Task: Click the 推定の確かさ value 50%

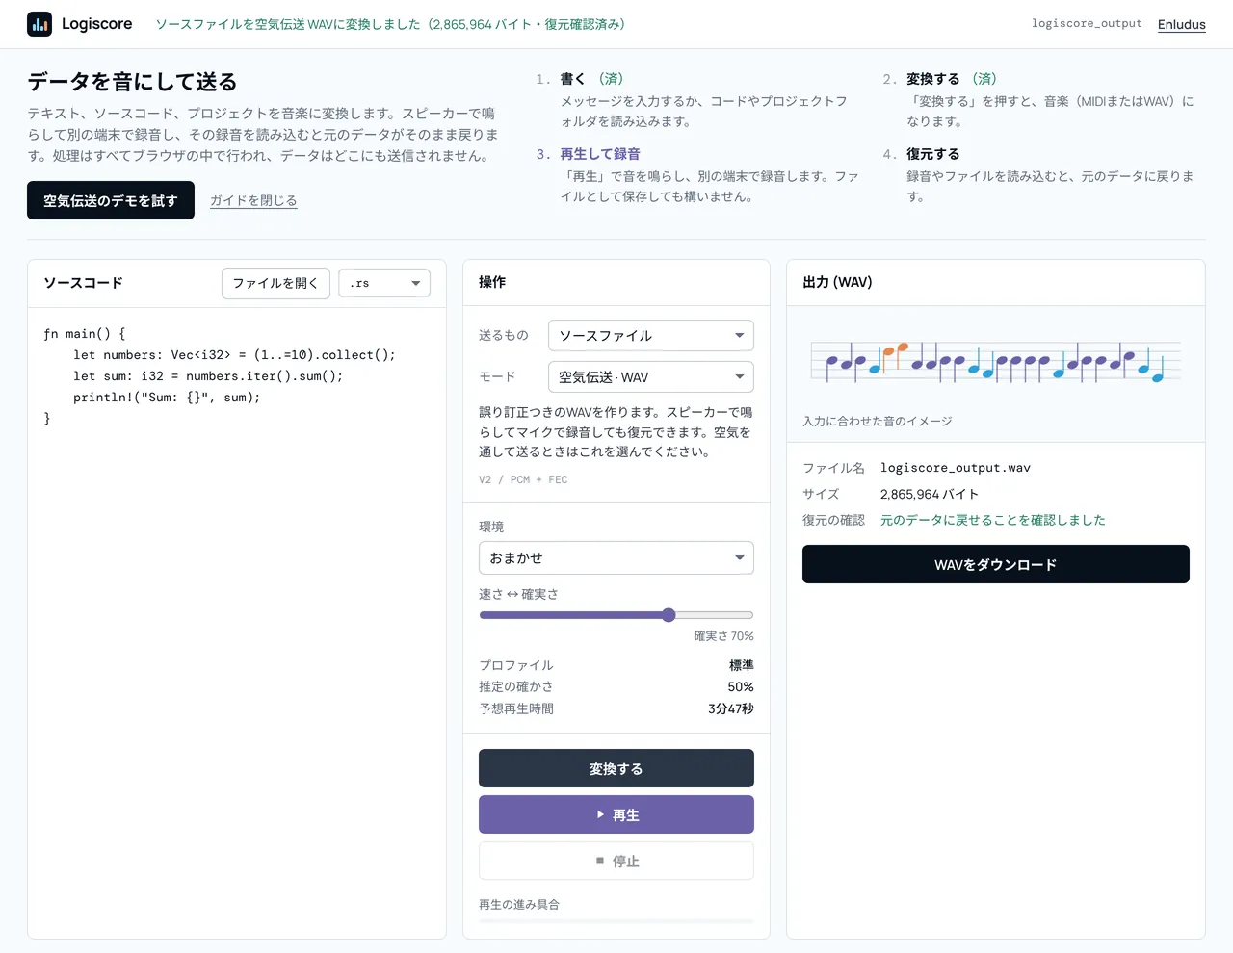Action: point(741,687)
